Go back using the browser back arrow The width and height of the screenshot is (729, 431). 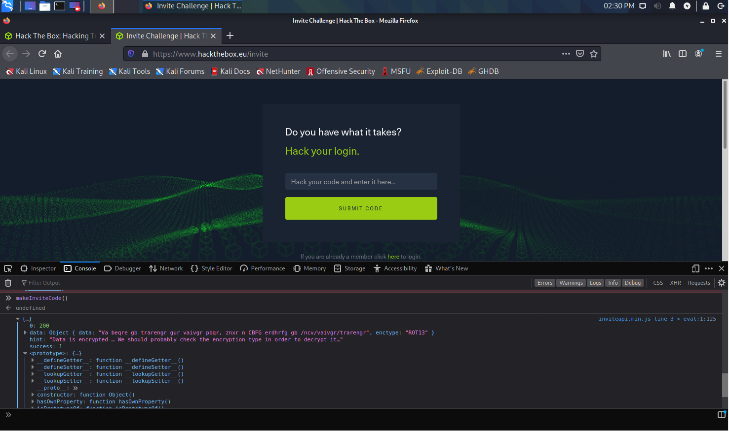tap(10, 54)
